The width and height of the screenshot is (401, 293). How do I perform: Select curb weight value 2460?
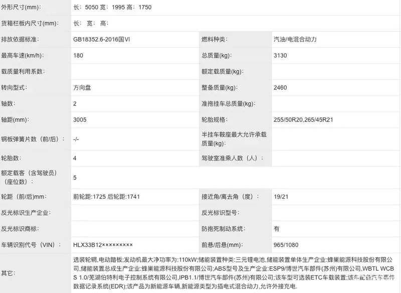click(279, 88)
